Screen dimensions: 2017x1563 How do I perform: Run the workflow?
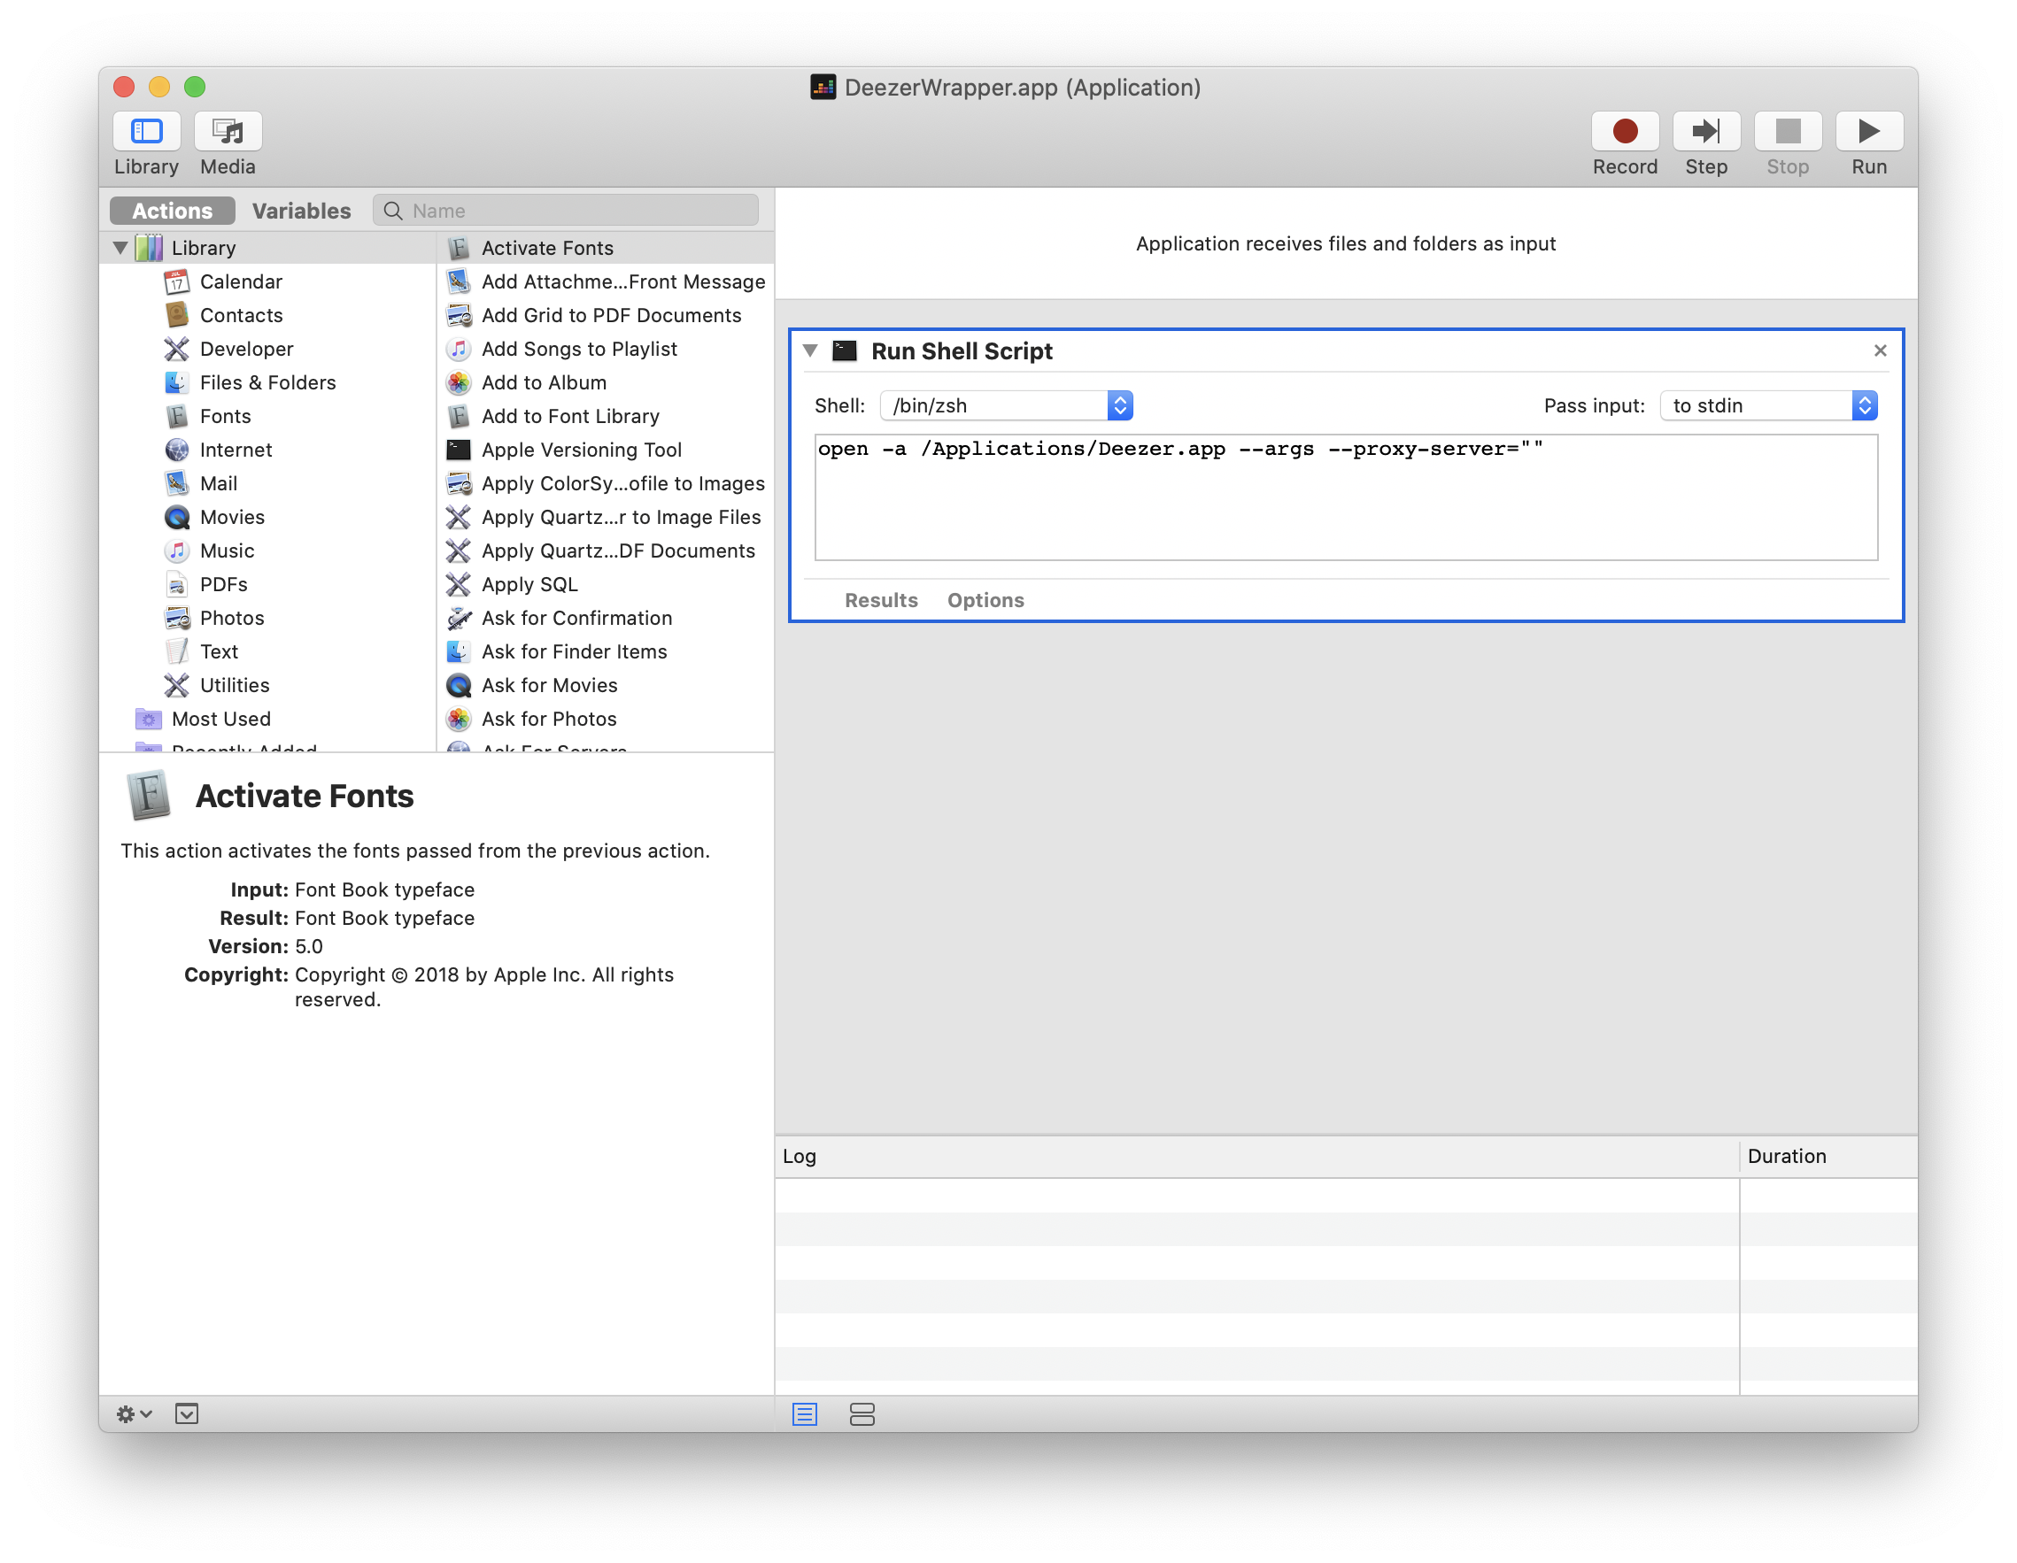coord(1868,132)
